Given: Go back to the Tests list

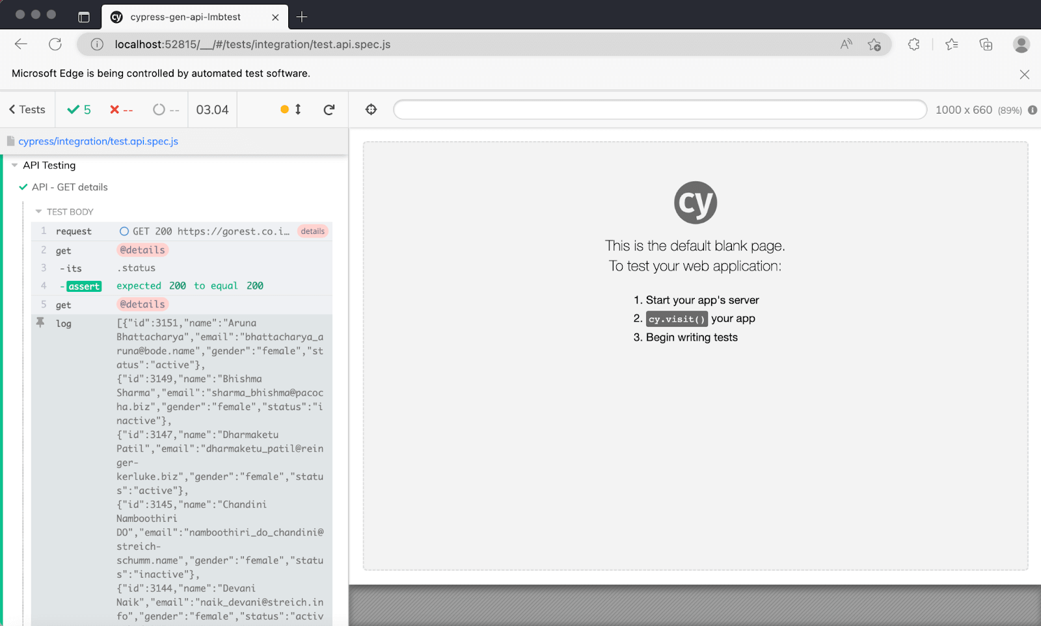Looking at the screenshot, I should tap(27, 109).
